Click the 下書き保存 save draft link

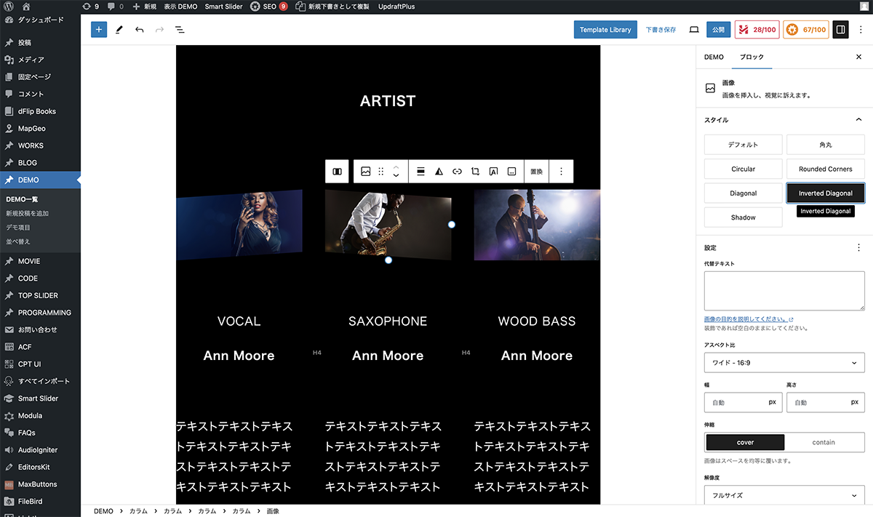point(661,30)
